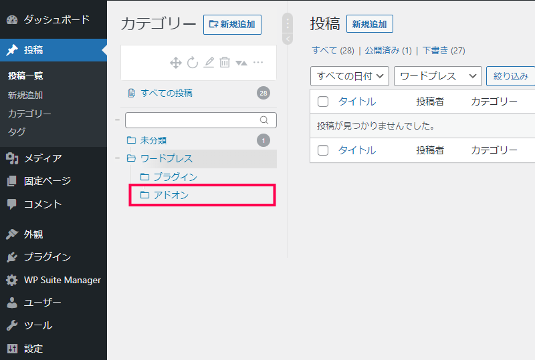Open メディア menu item
535x360 pixels.
53,158
